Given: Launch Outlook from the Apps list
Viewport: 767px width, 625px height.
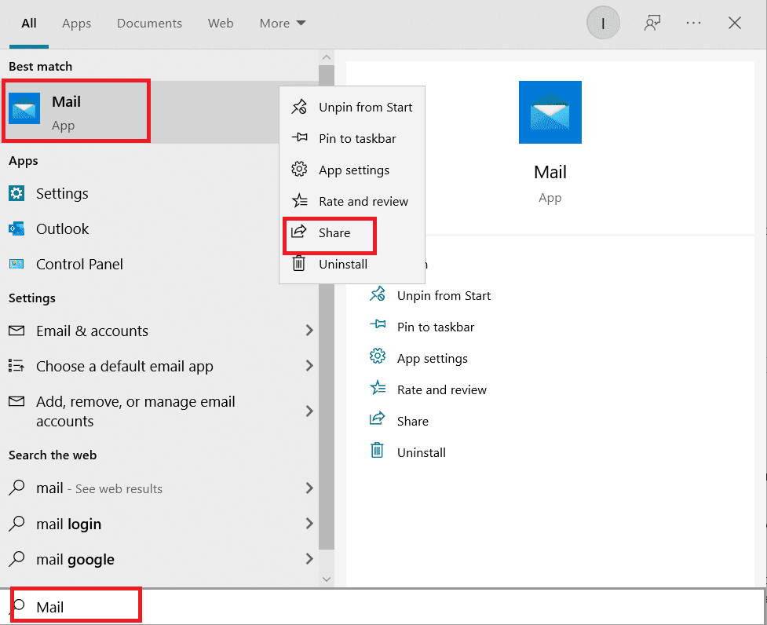Looking at the screenshot, I should (x=62, y=229).
